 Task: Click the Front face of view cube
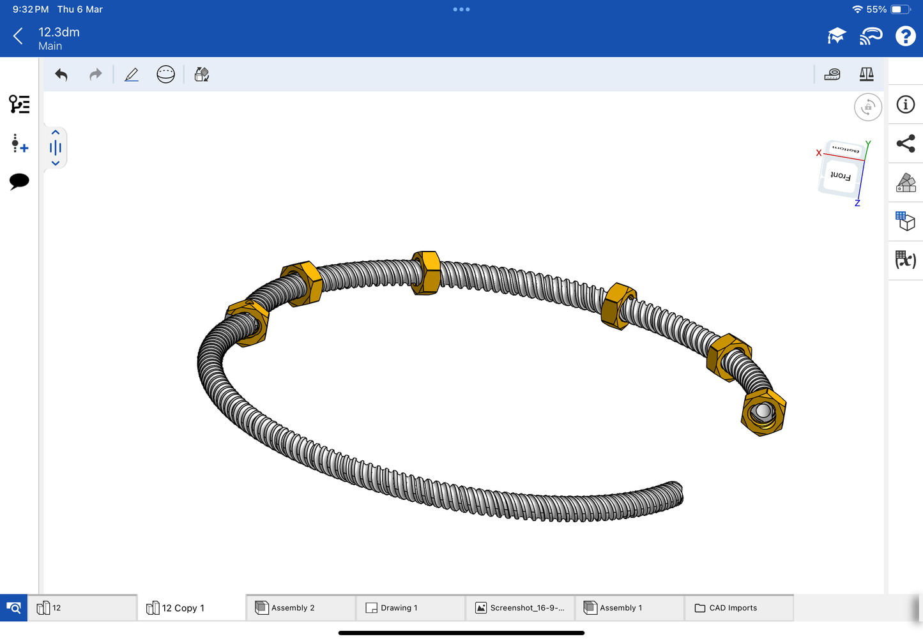click(840, 176)
